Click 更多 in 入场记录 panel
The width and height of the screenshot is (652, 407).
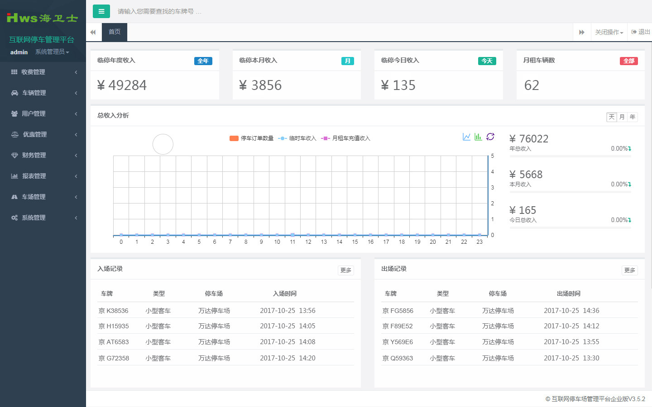tap(346, 270)
